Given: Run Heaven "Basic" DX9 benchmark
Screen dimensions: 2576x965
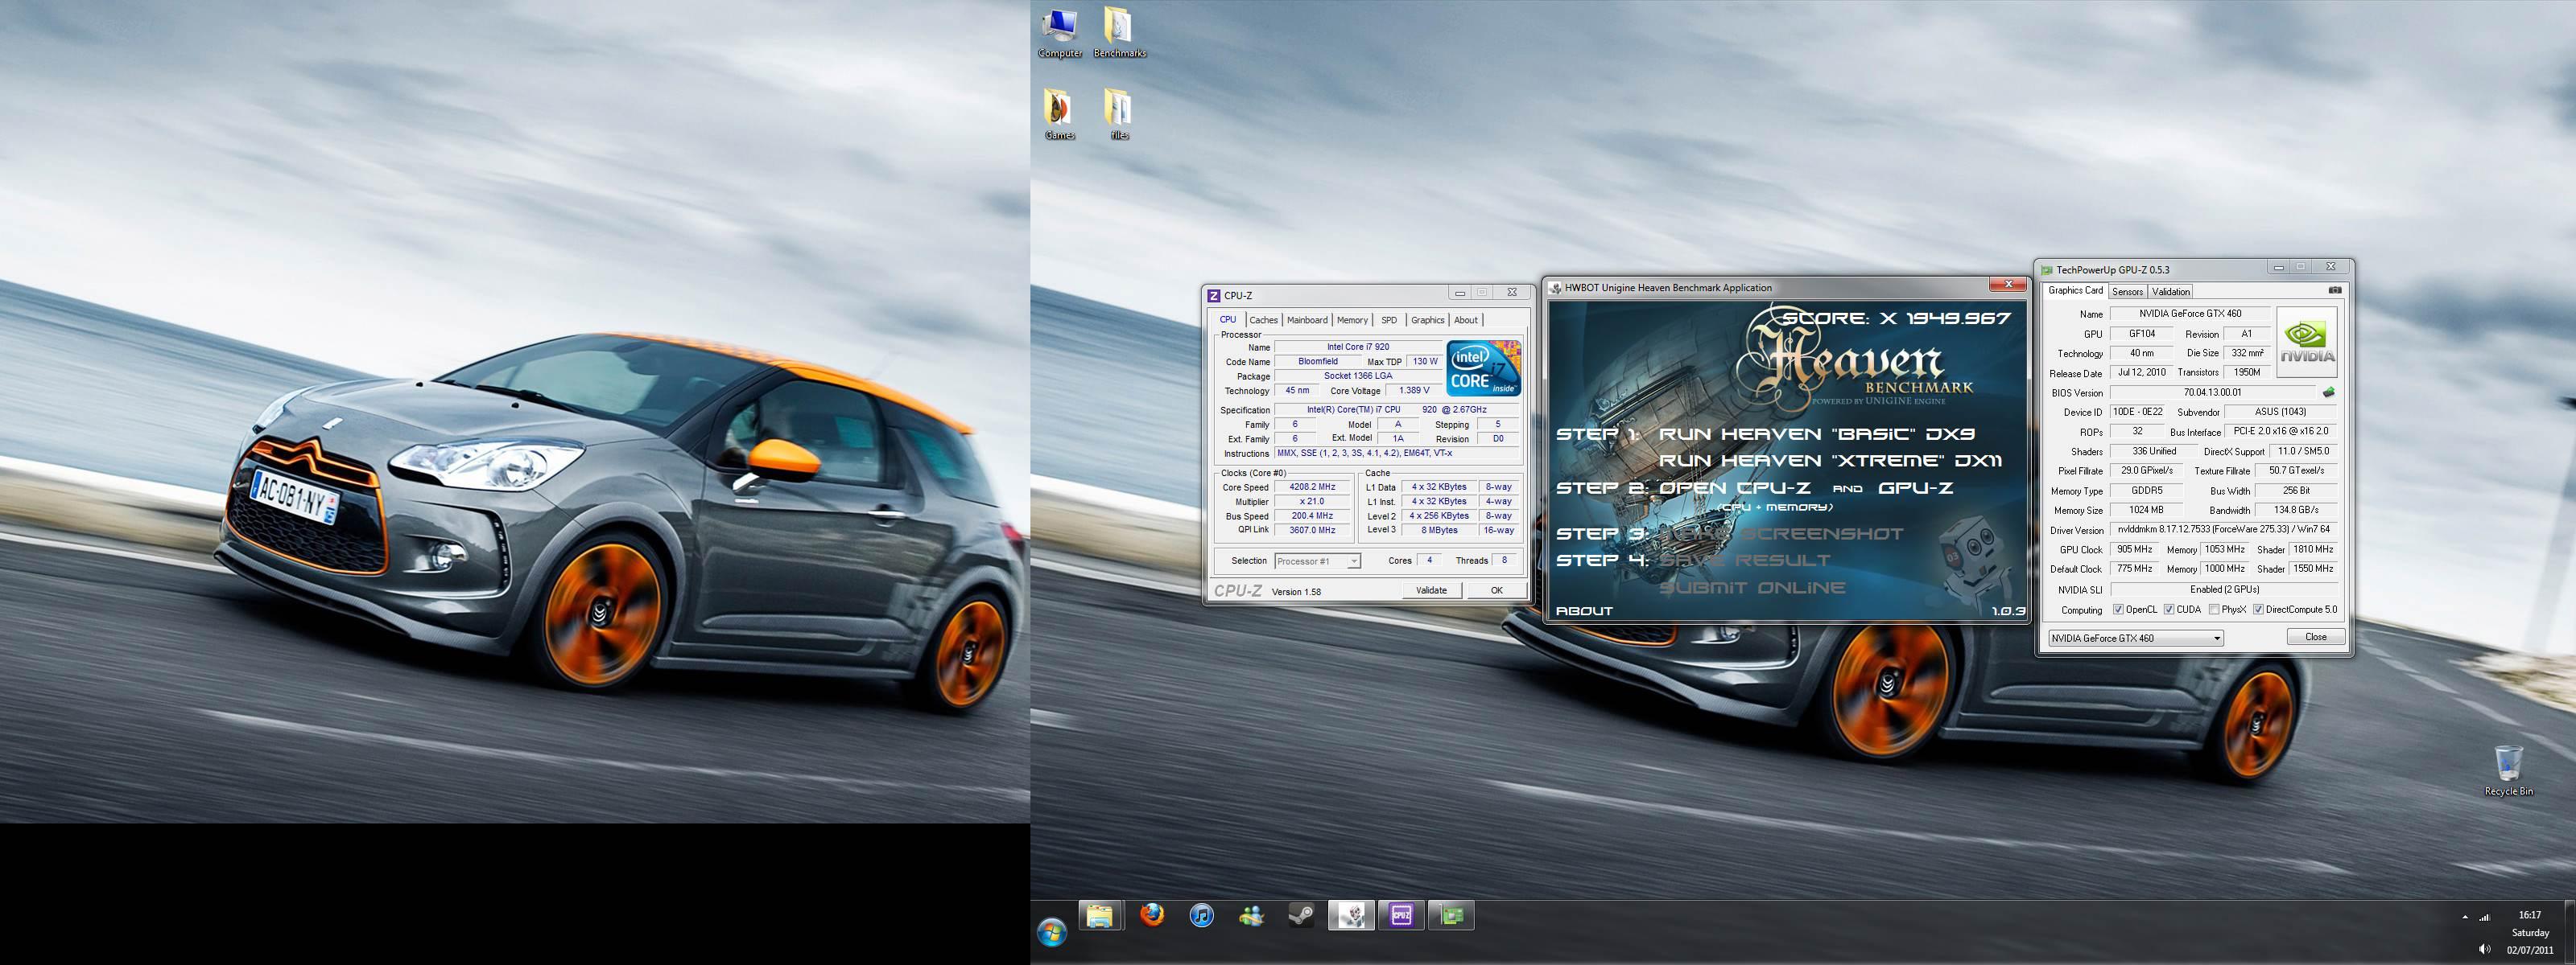Looking at the screenshot, I should (1816, 433).
